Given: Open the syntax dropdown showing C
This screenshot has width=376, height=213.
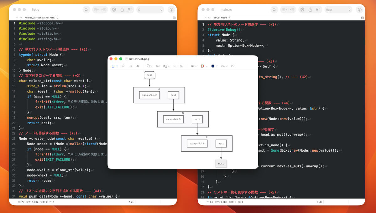Looking at the screenshot, I should (149, 9).
